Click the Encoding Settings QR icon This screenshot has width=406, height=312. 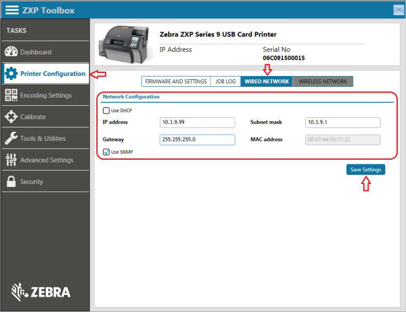coord(11,95)
